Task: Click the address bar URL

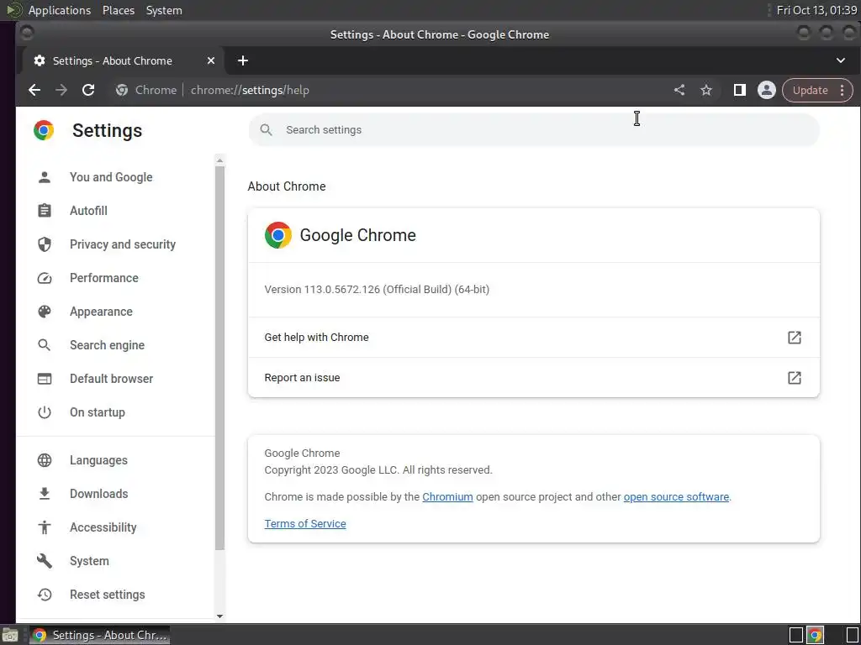Action: 250,91
